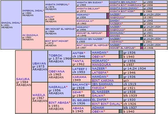
Task: Click the purple swatch beside top MORAFIC
Action: click(108, 16)
